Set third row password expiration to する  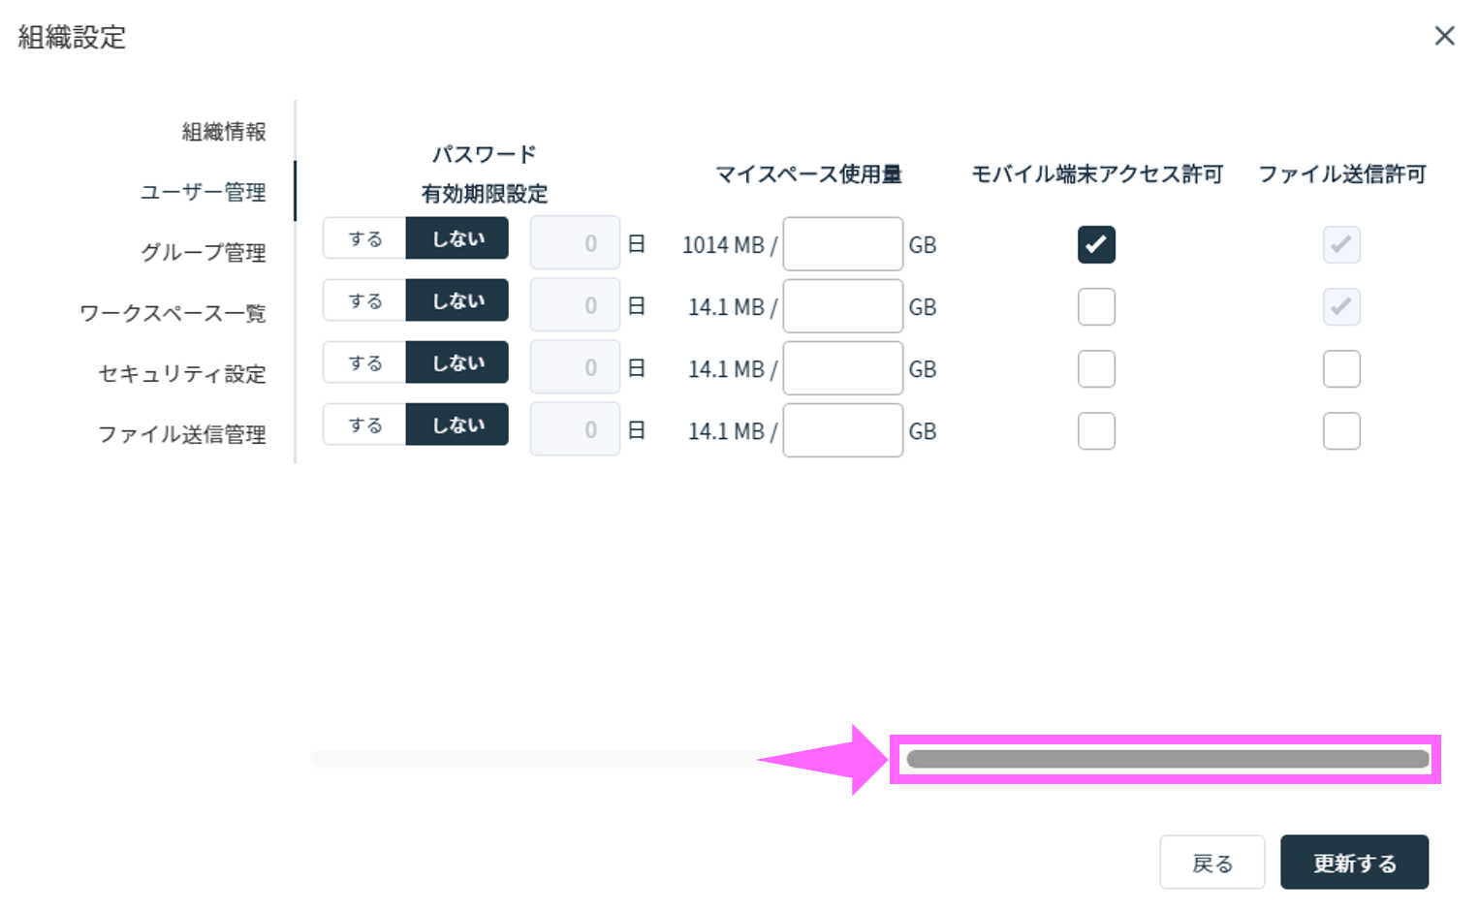365,362
